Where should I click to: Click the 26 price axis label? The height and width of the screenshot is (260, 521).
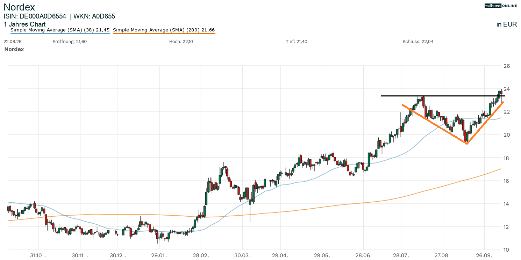[506, 66]
